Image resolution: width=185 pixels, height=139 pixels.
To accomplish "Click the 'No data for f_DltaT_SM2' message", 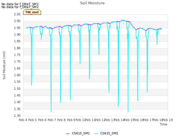I will [x=20, y=7].
